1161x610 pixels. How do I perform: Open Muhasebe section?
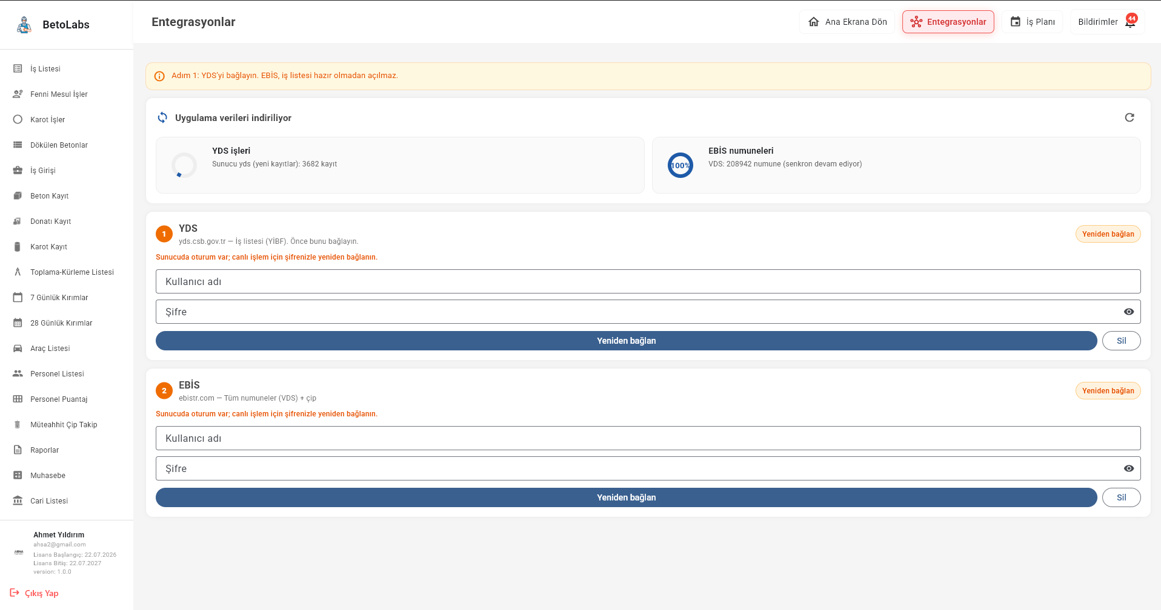click(x=67, y=476)
